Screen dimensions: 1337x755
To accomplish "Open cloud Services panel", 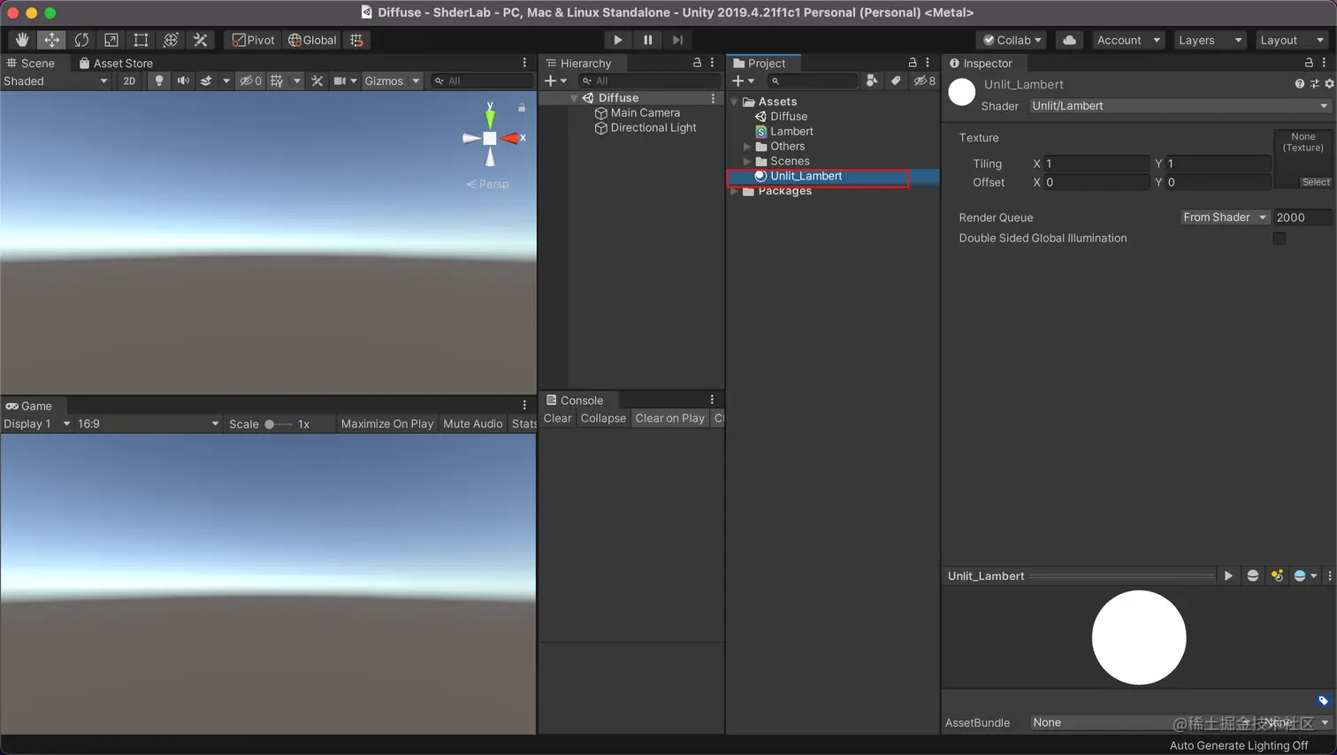I will click(x=1069, y=40).
